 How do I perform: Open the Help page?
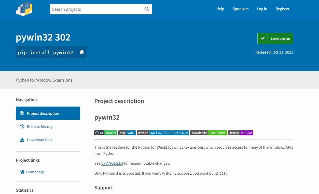point(220,9)
